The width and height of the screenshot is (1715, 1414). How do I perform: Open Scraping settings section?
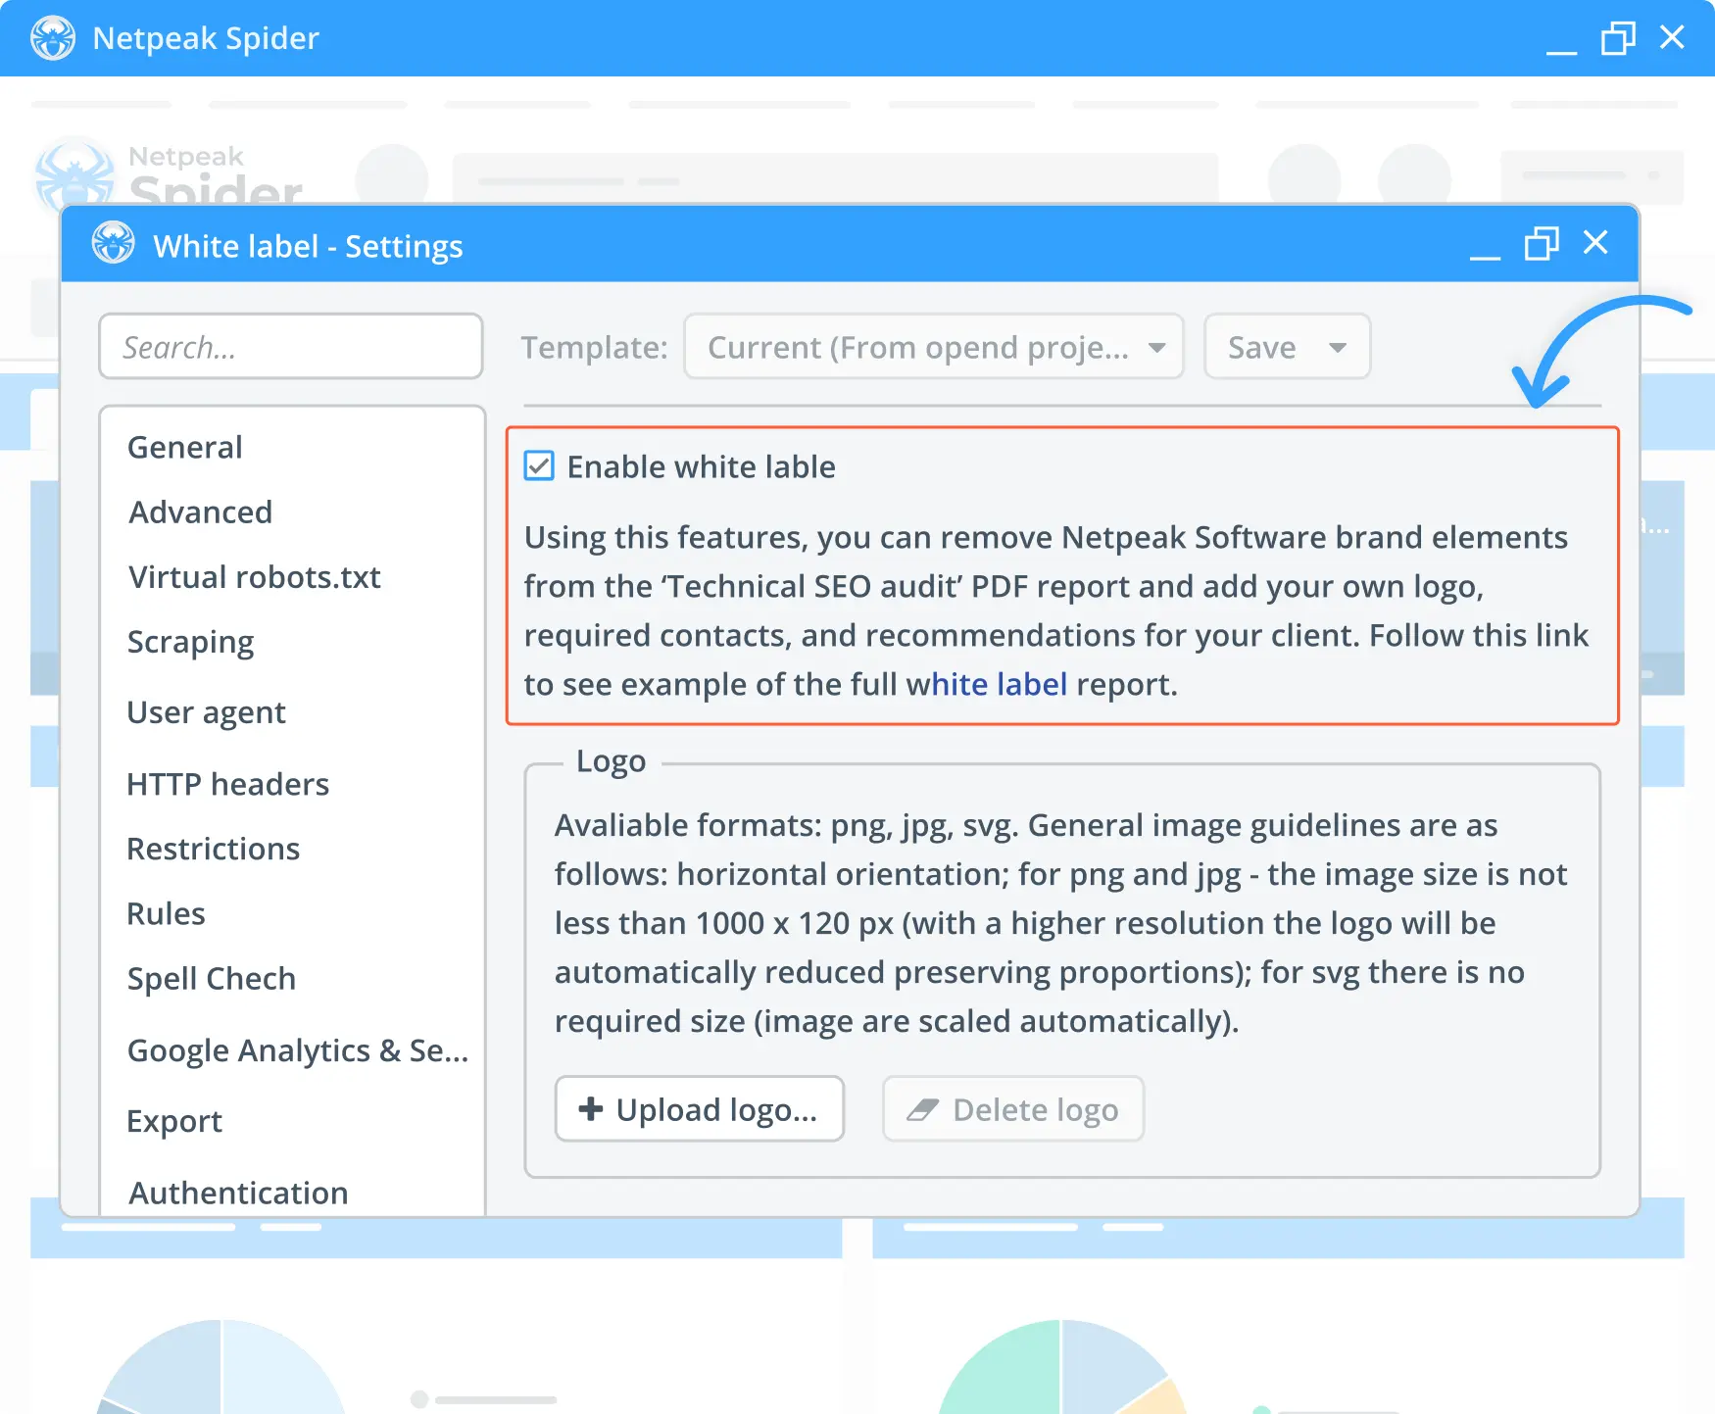coord(191,642)
